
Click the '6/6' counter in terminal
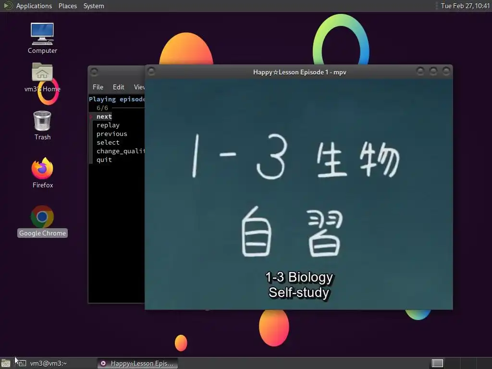click(x=102, y=108)
